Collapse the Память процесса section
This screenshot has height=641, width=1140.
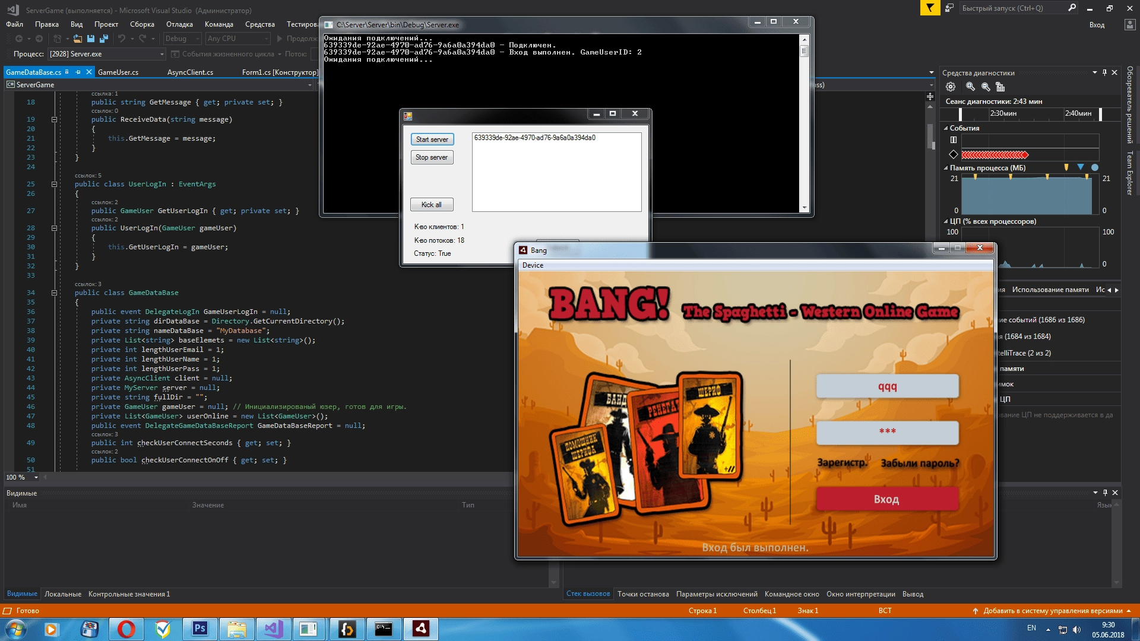946,168
